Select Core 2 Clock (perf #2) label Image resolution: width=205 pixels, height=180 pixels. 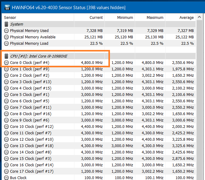coord(30,76)
